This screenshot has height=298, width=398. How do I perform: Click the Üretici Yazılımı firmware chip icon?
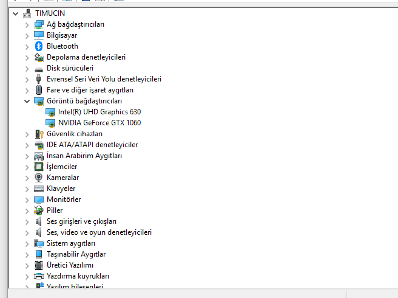pos(39,265)
